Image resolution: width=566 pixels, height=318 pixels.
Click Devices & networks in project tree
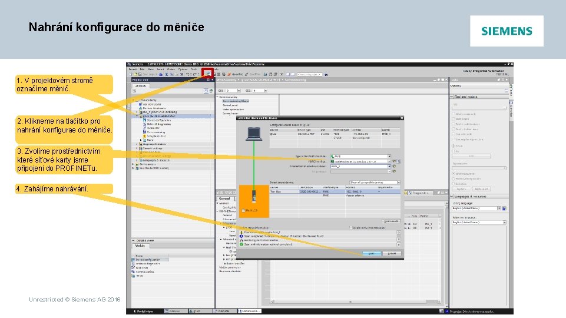pos(154,108)
